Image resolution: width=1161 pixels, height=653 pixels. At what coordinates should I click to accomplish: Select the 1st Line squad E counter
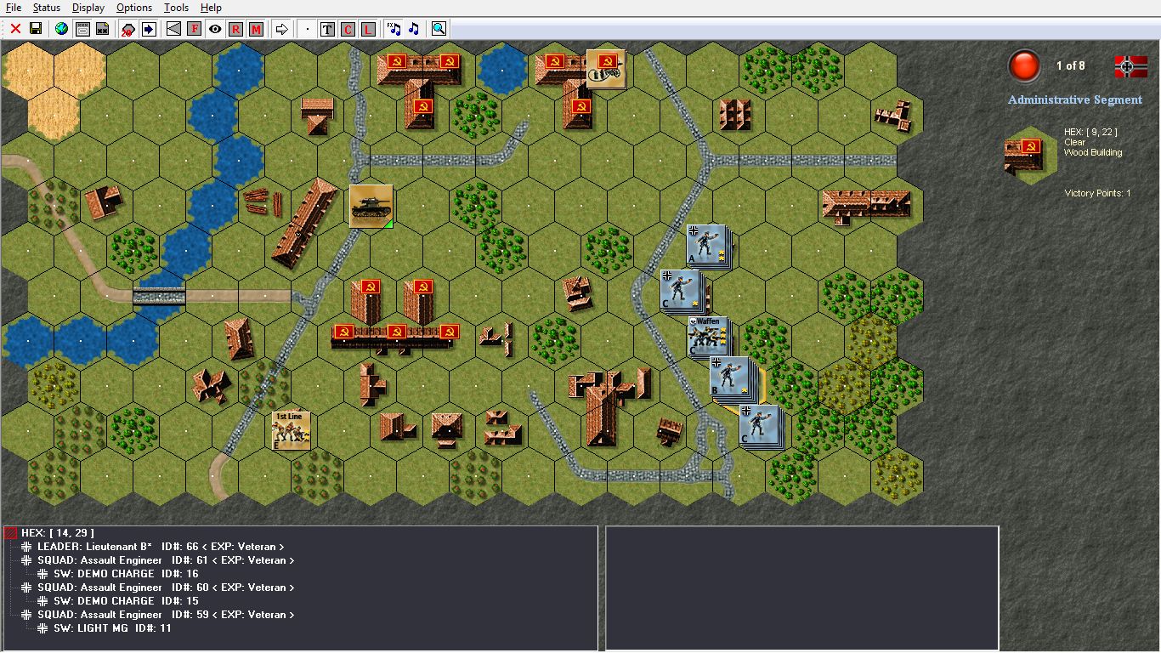(x=291, y=430)
